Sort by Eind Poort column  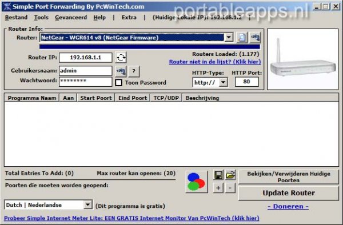coord(133,98)
